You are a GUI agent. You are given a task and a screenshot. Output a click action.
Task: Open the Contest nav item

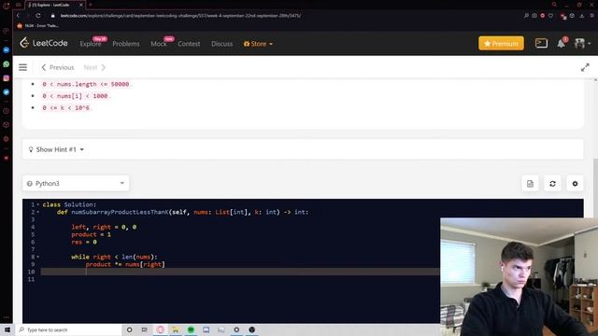[x=189, y=44]
